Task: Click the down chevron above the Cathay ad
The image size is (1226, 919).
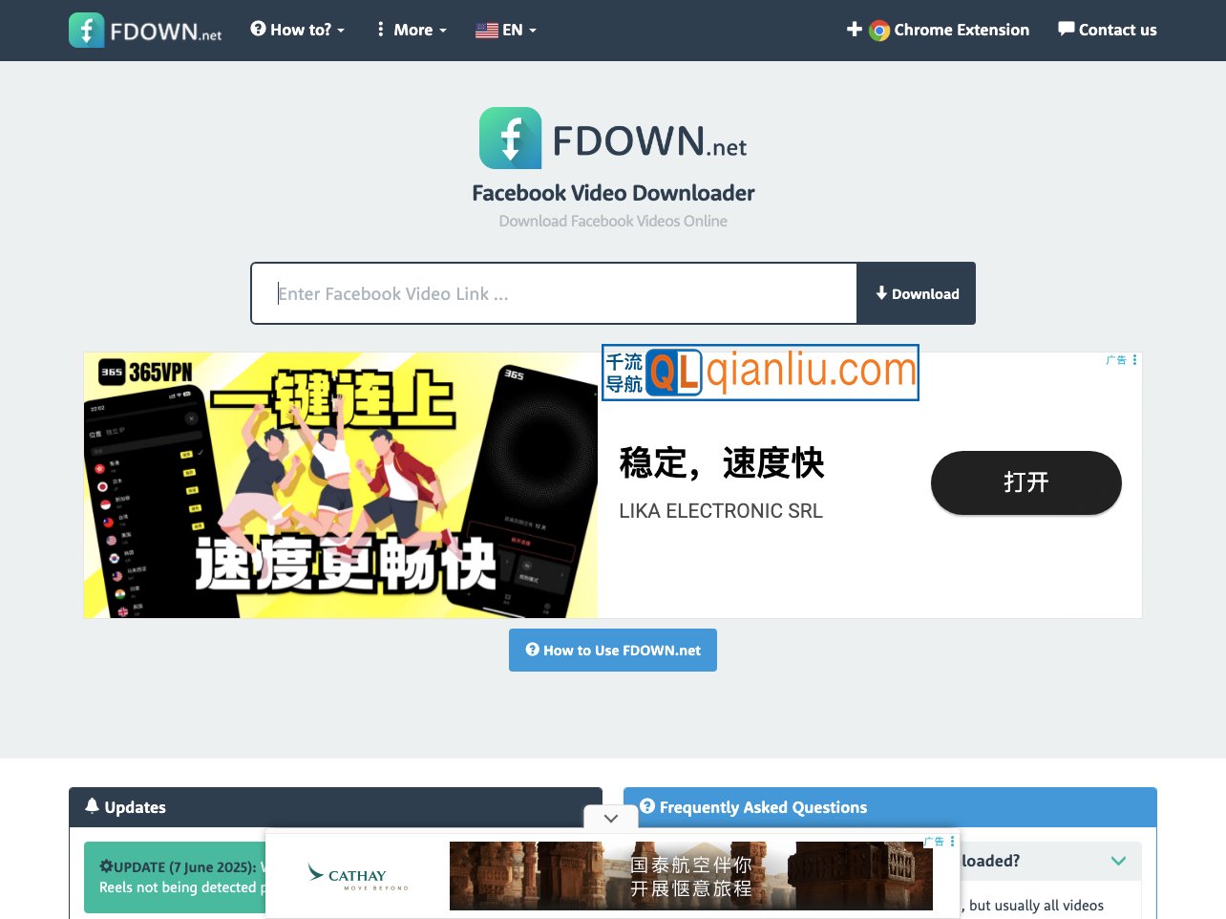Action: (x=611, y=819)
